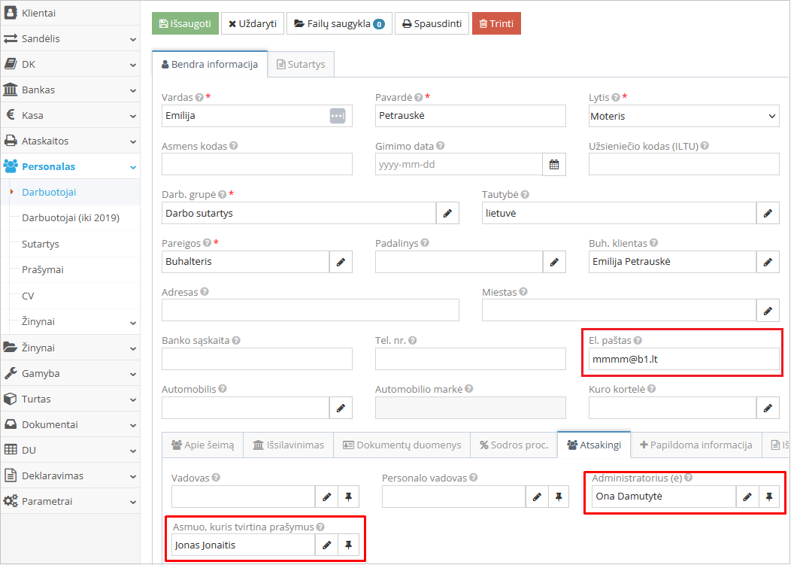Click the pencil icon beside Pareigos field
794x565 pixels.
coord(341,262)
